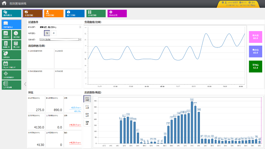Screen dimensions: 265x149
Task: Switch to the 分项用能 orange tab
Action: pyautogui.click(x=54, y=13)
